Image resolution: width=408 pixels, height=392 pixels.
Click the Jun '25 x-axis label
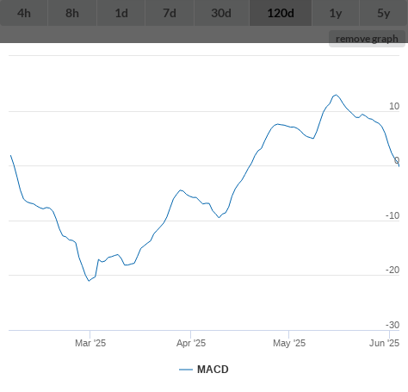384,343
